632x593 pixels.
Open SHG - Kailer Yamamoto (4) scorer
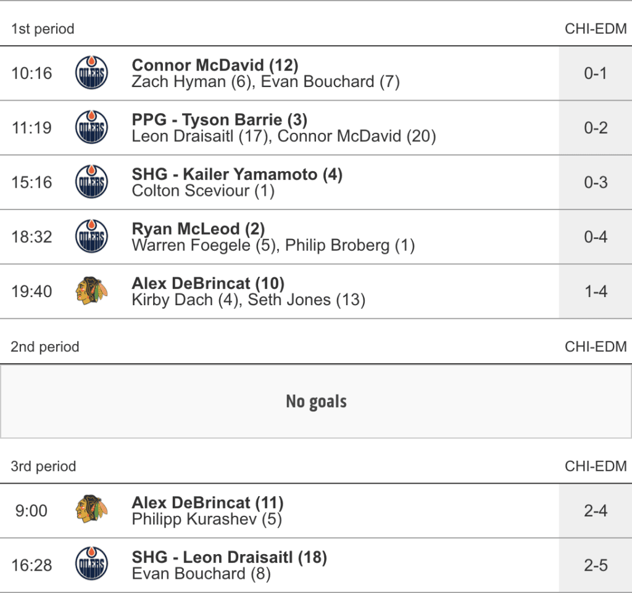click(237, 174)
